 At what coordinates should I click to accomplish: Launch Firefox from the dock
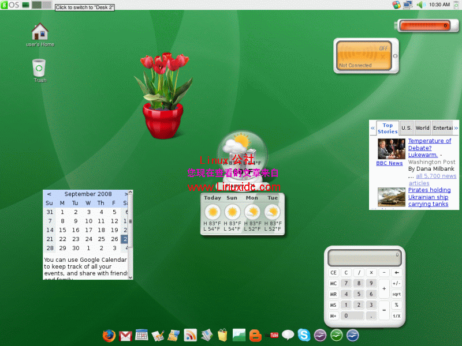pos(109,334)
